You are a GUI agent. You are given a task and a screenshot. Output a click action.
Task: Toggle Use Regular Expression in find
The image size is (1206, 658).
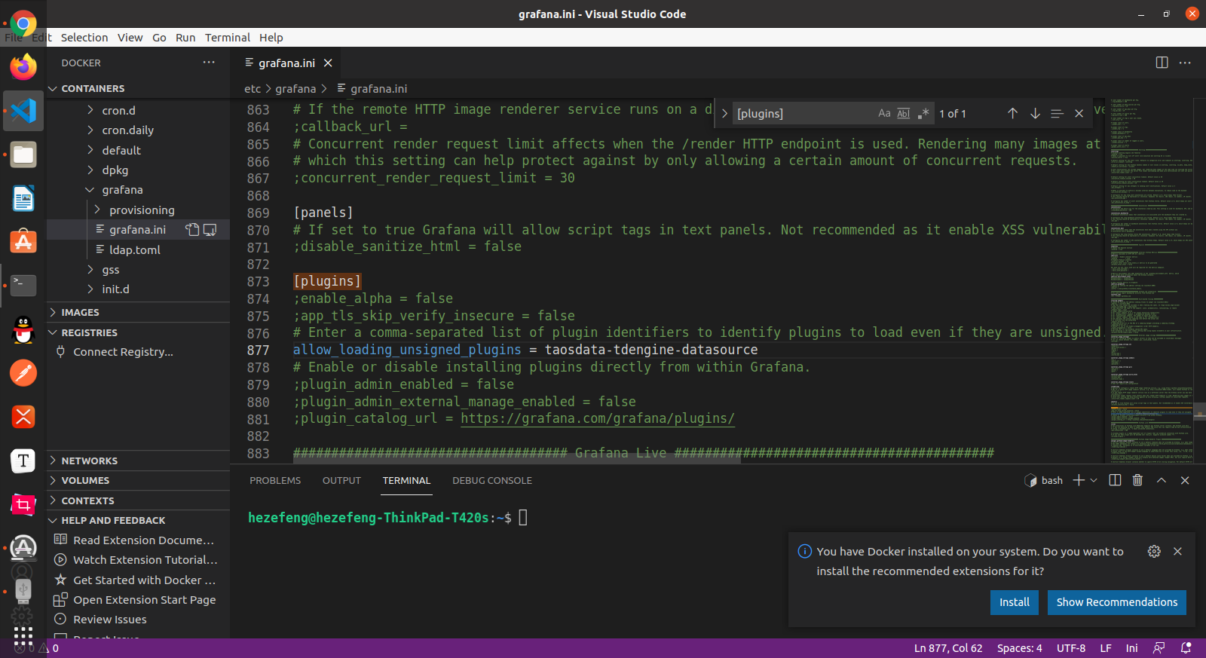923,113
